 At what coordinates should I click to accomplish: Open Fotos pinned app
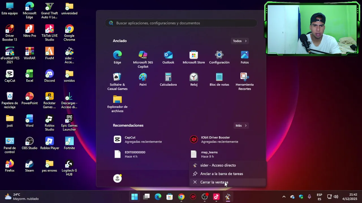[x=245, y=58]
